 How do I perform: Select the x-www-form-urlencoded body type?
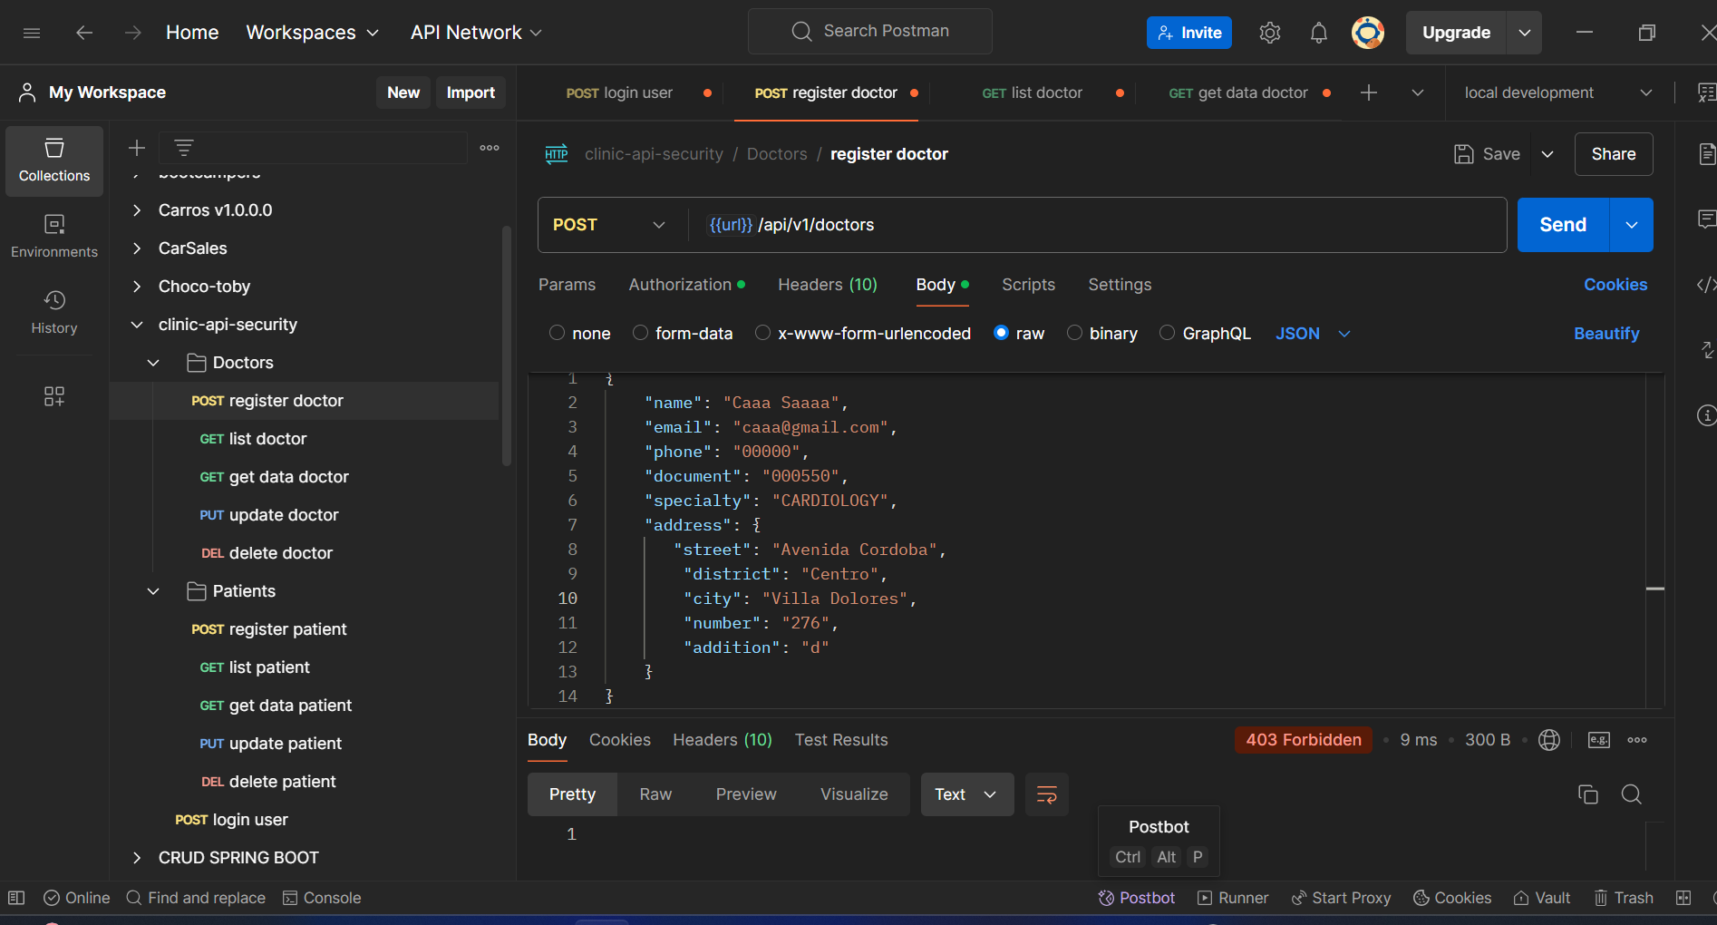click(763, 333)
